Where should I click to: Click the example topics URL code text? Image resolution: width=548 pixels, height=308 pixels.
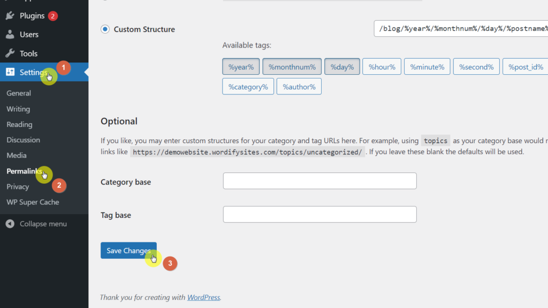coord(247,152)
